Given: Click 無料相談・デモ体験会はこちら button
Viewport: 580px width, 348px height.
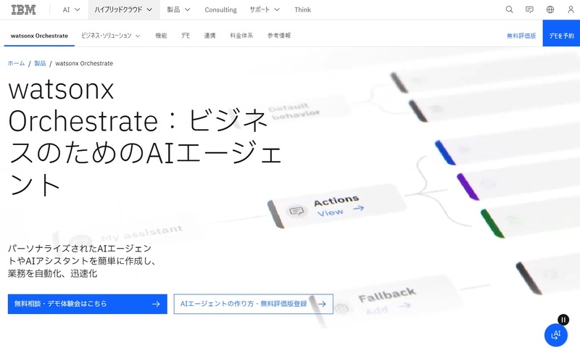Looking at the screenshot, I should coord(87,304).
